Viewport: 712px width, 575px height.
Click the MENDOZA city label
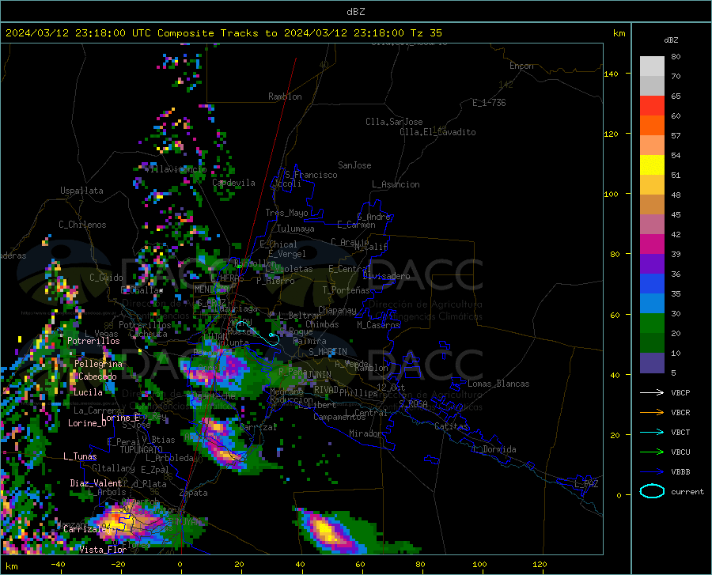tap(211, 289)
